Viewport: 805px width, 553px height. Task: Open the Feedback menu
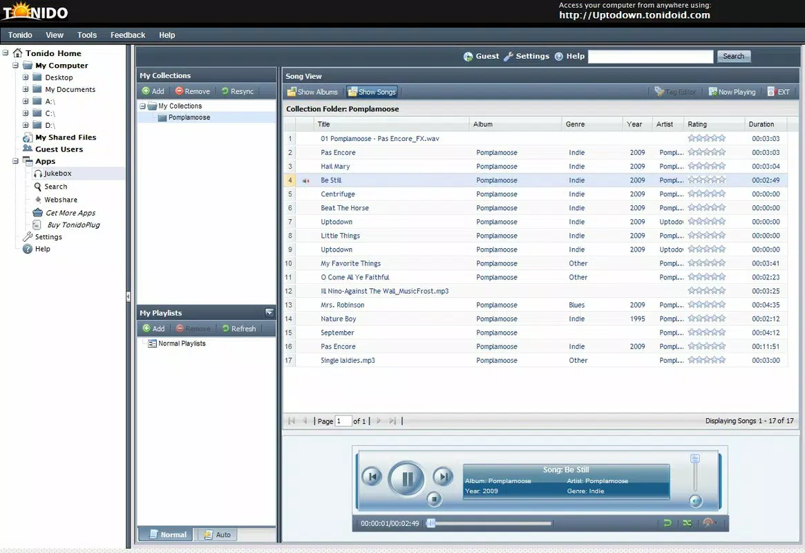128,35
